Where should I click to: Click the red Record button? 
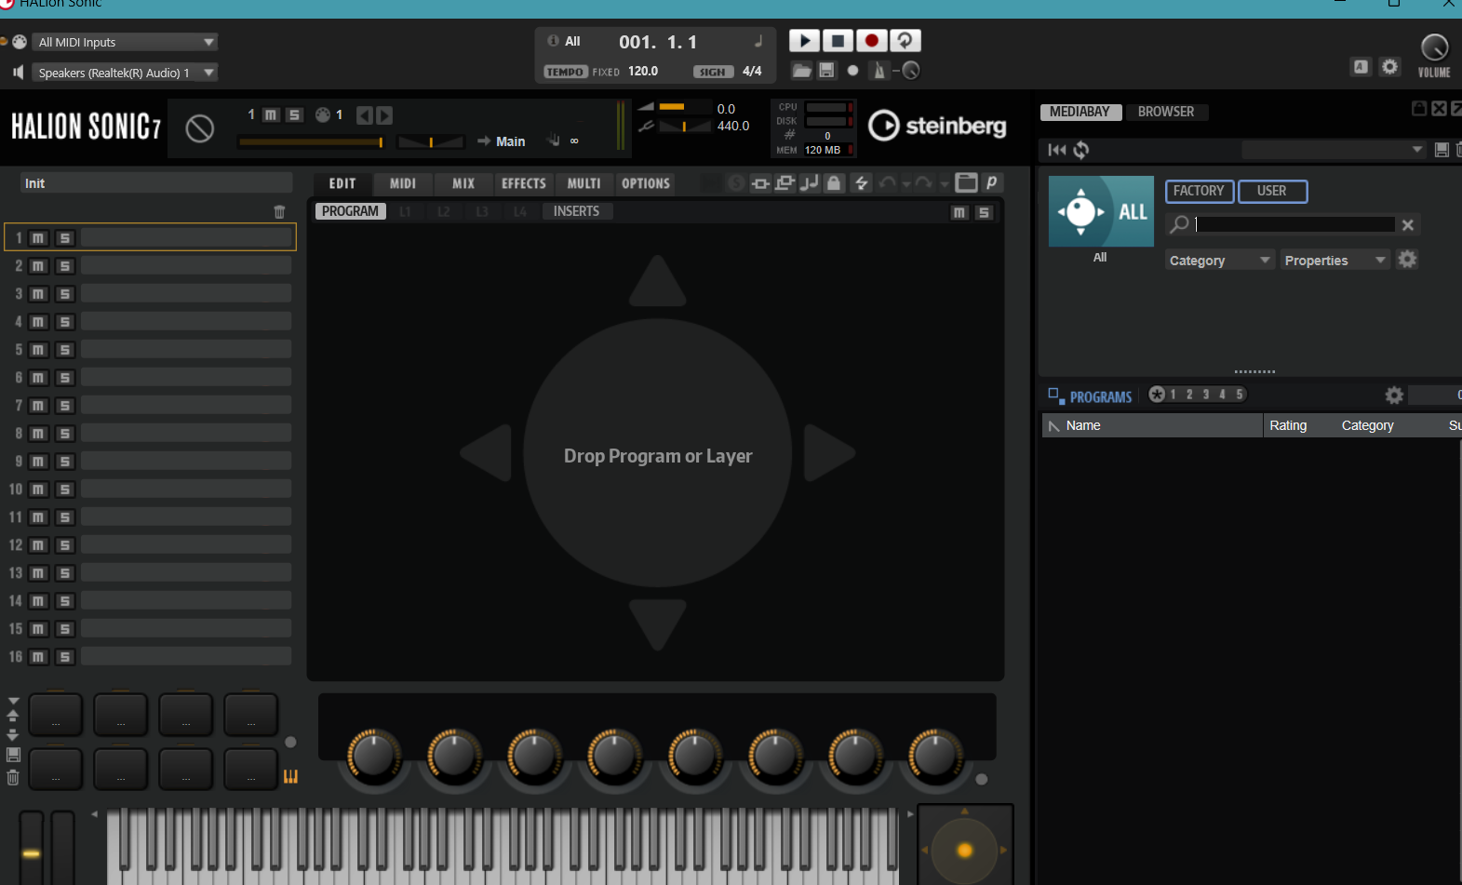pos(871,41)
